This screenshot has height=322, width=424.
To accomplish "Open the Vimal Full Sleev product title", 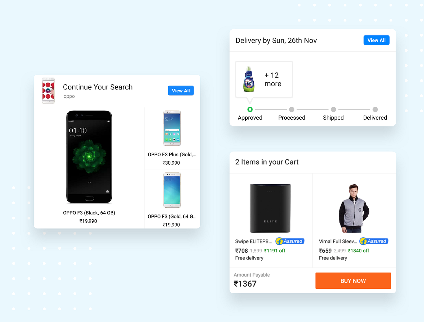I will click(338, 241).
